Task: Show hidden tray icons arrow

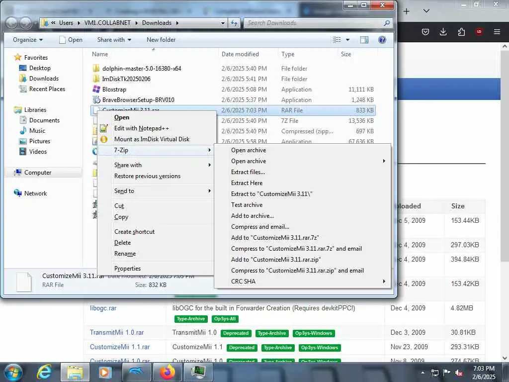Action: pos(423,373)
